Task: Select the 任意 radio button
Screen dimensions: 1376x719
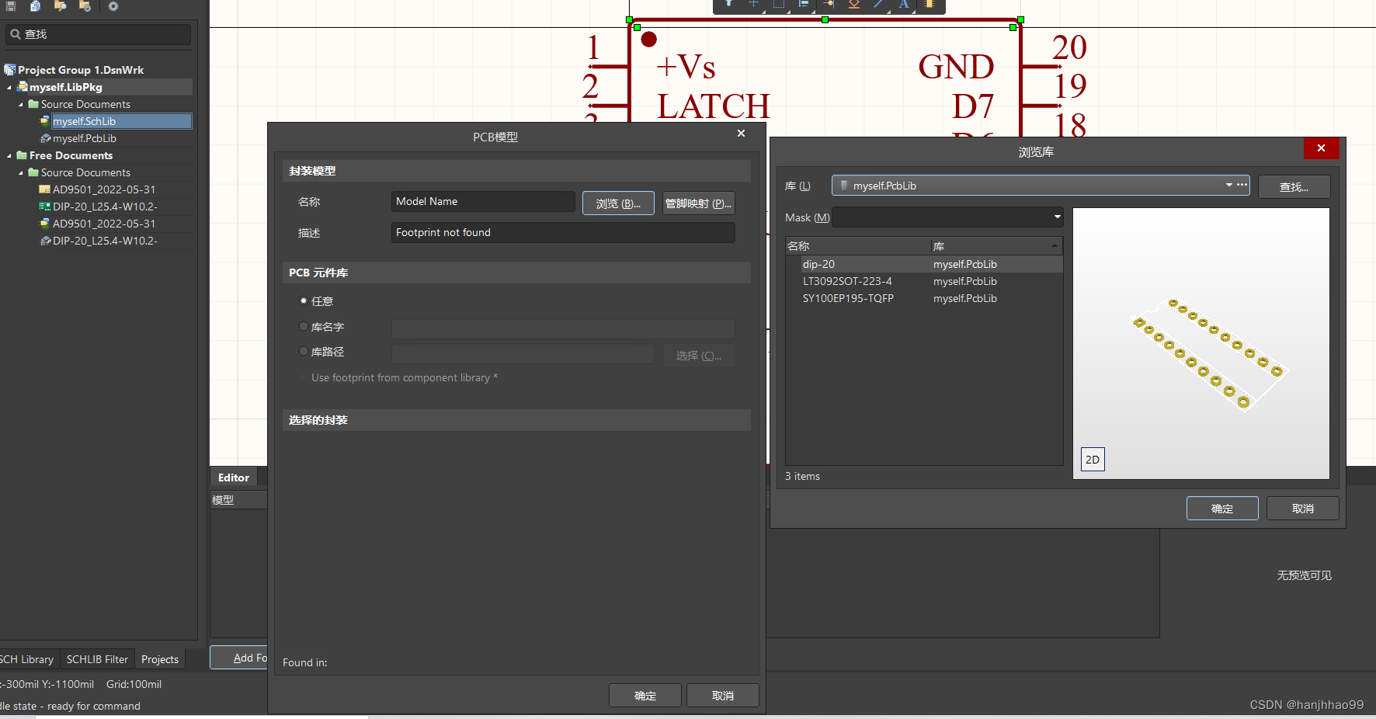Action: 304,300
